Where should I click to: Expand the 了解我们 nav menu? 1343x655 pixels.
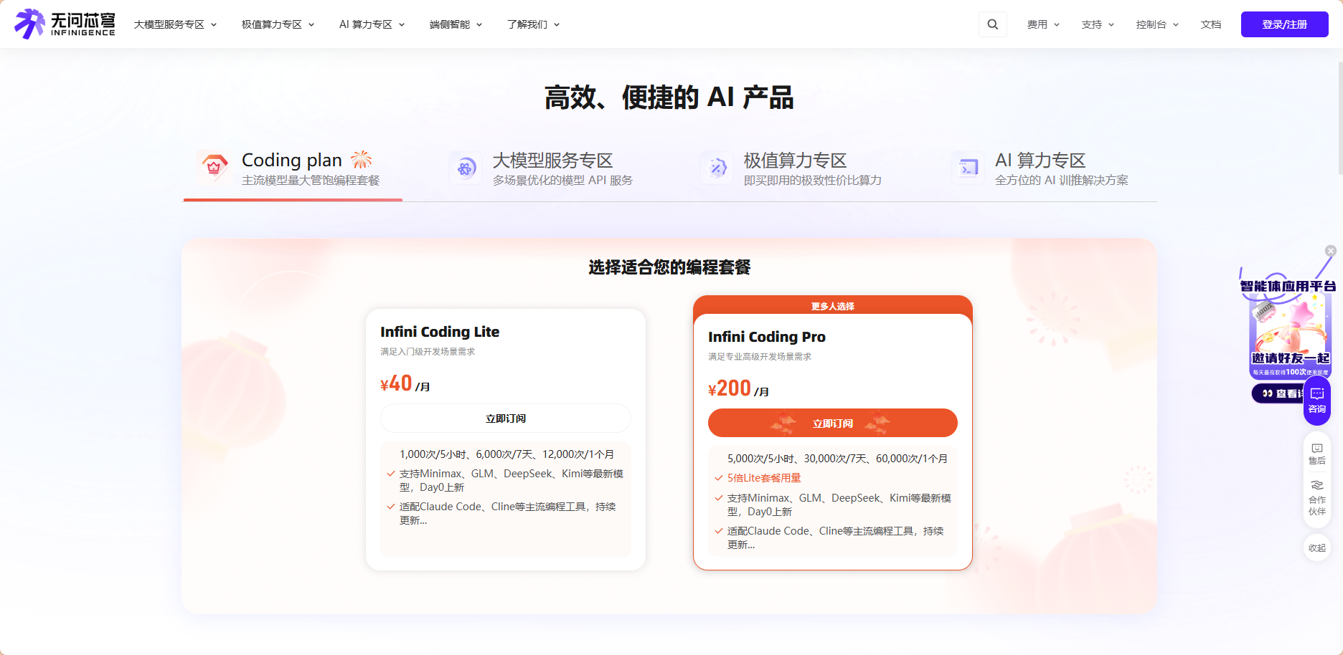click(533, 24)
